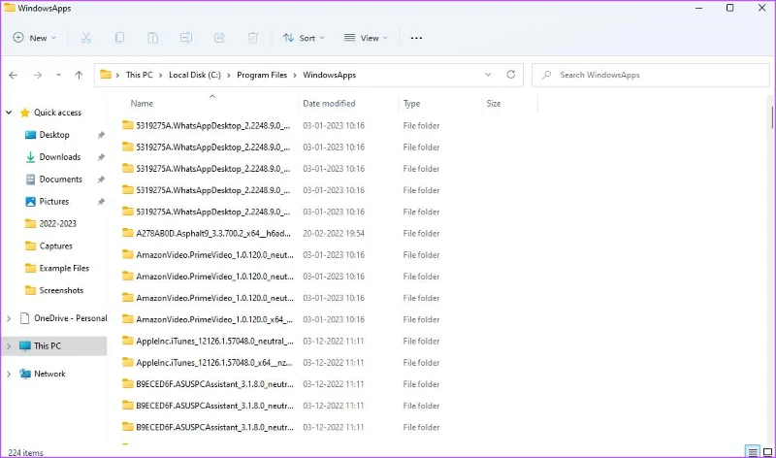Expand the This PC tree node
776x458 pixels.
coord(9,346)
